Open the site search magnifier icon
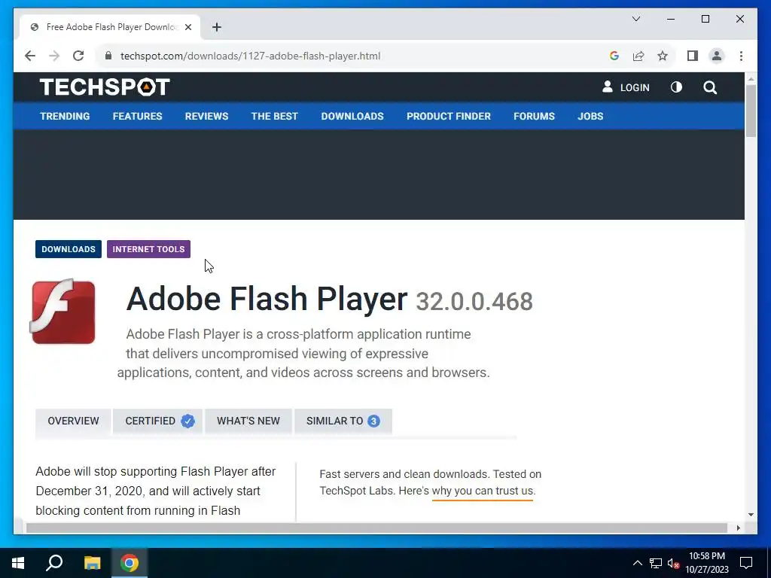The width and height of the screenshot is (771, 578). tap(709, 87)
